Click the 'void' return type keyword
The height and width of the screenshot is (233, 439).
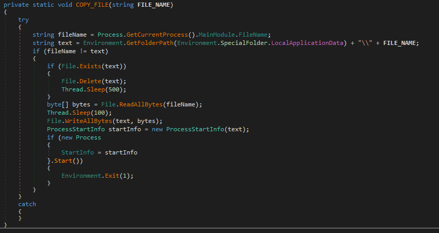click(x=65, y=5)
